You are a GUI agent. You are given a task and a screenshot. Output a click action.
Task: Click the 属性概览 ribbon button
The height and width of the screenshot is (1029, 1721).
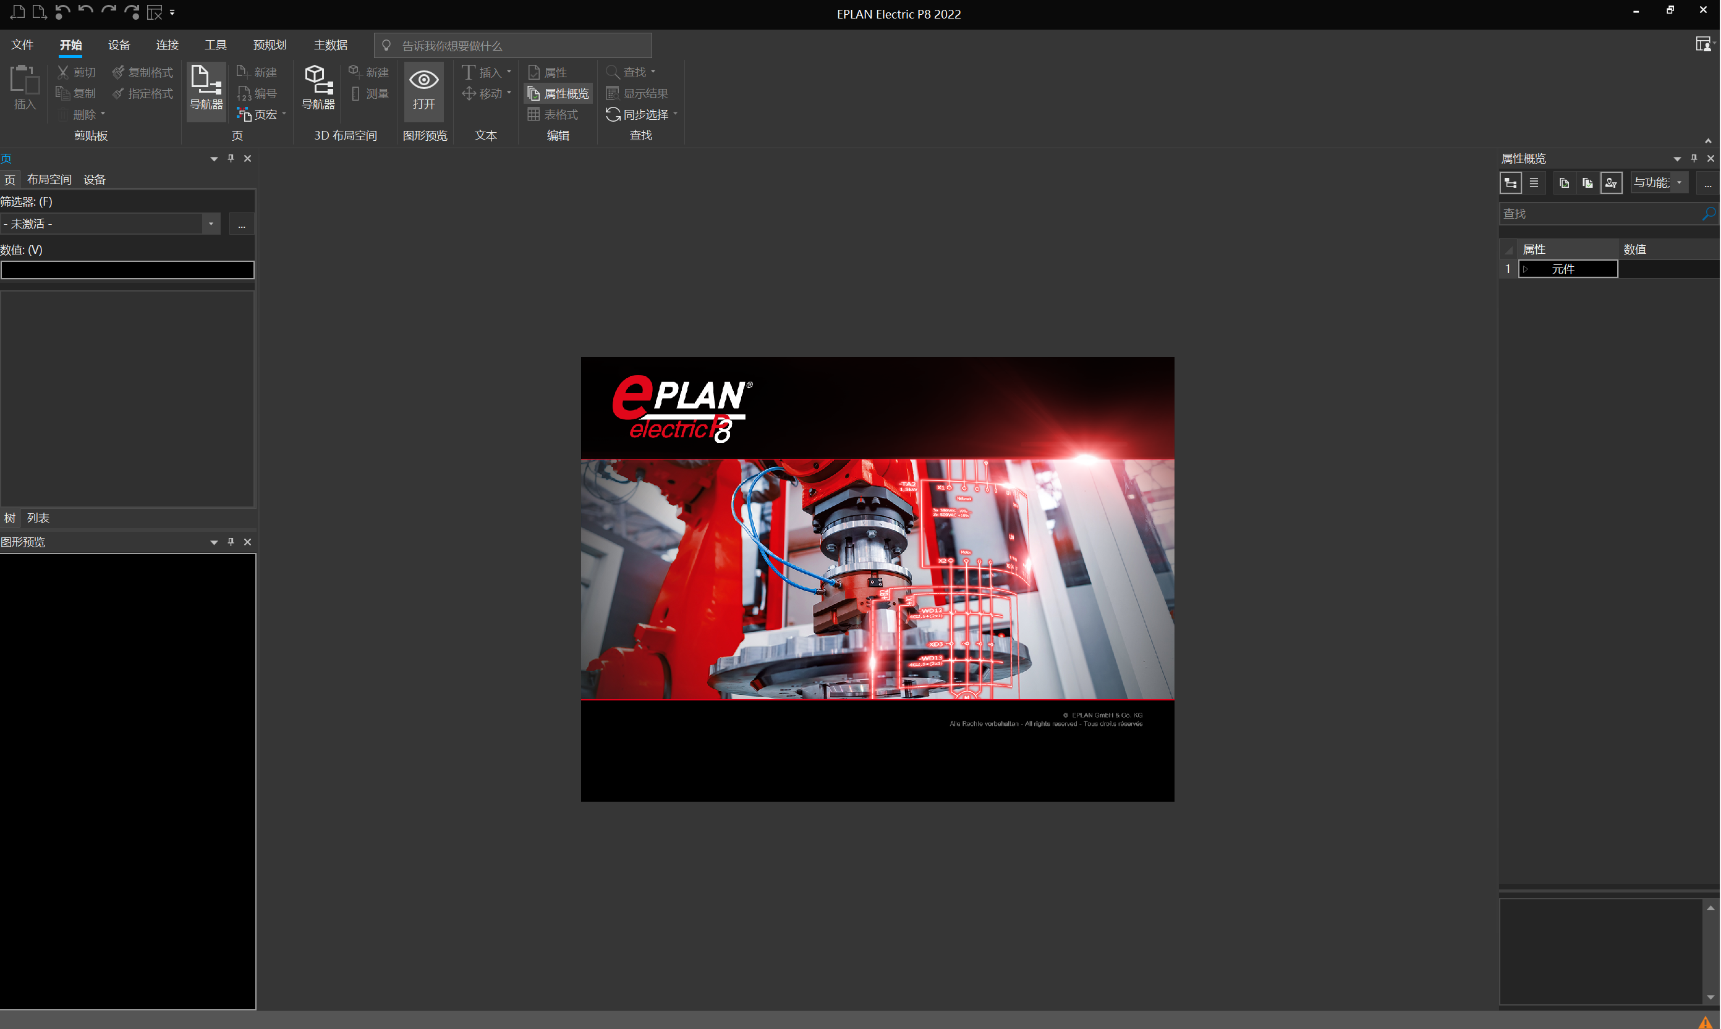click(x=559, y=94)
